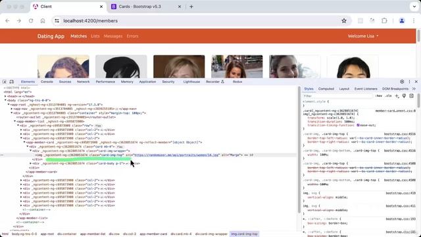Open the ease-out timing function editor
The image size is (421, 237).
click(358, 125)
